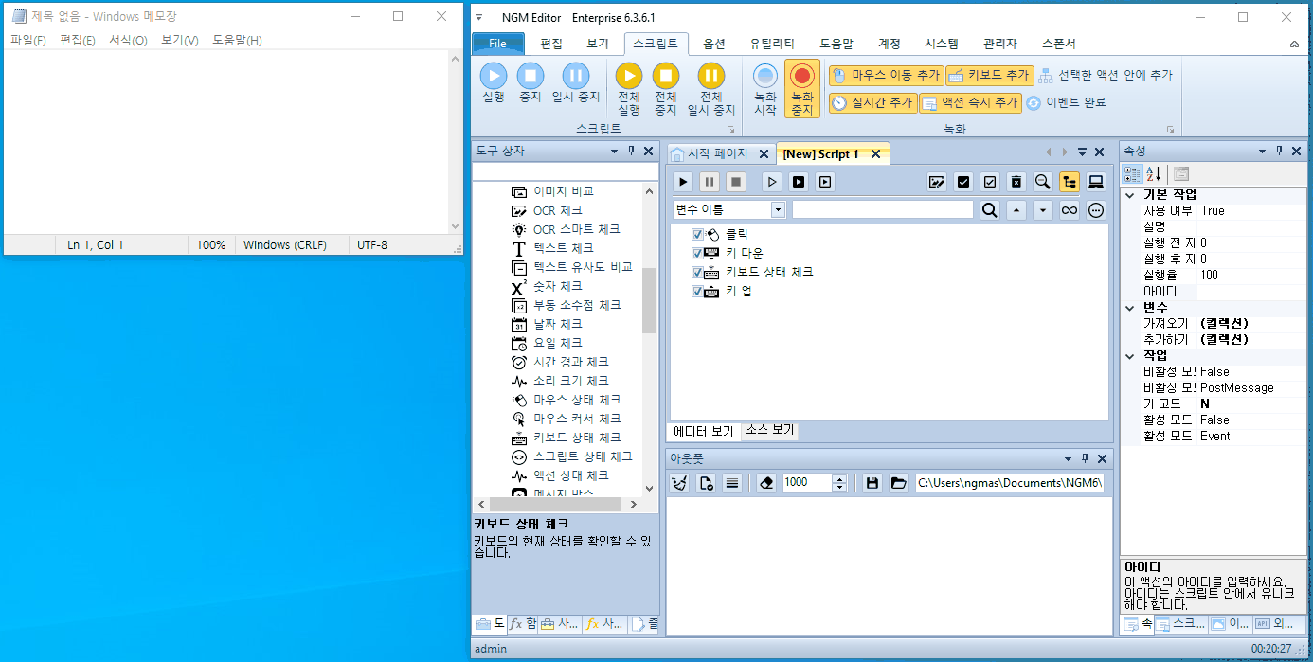Click save disk icon in output panel
The image size is (1313, 662).
pyautogui.click(x=872, y=483)
